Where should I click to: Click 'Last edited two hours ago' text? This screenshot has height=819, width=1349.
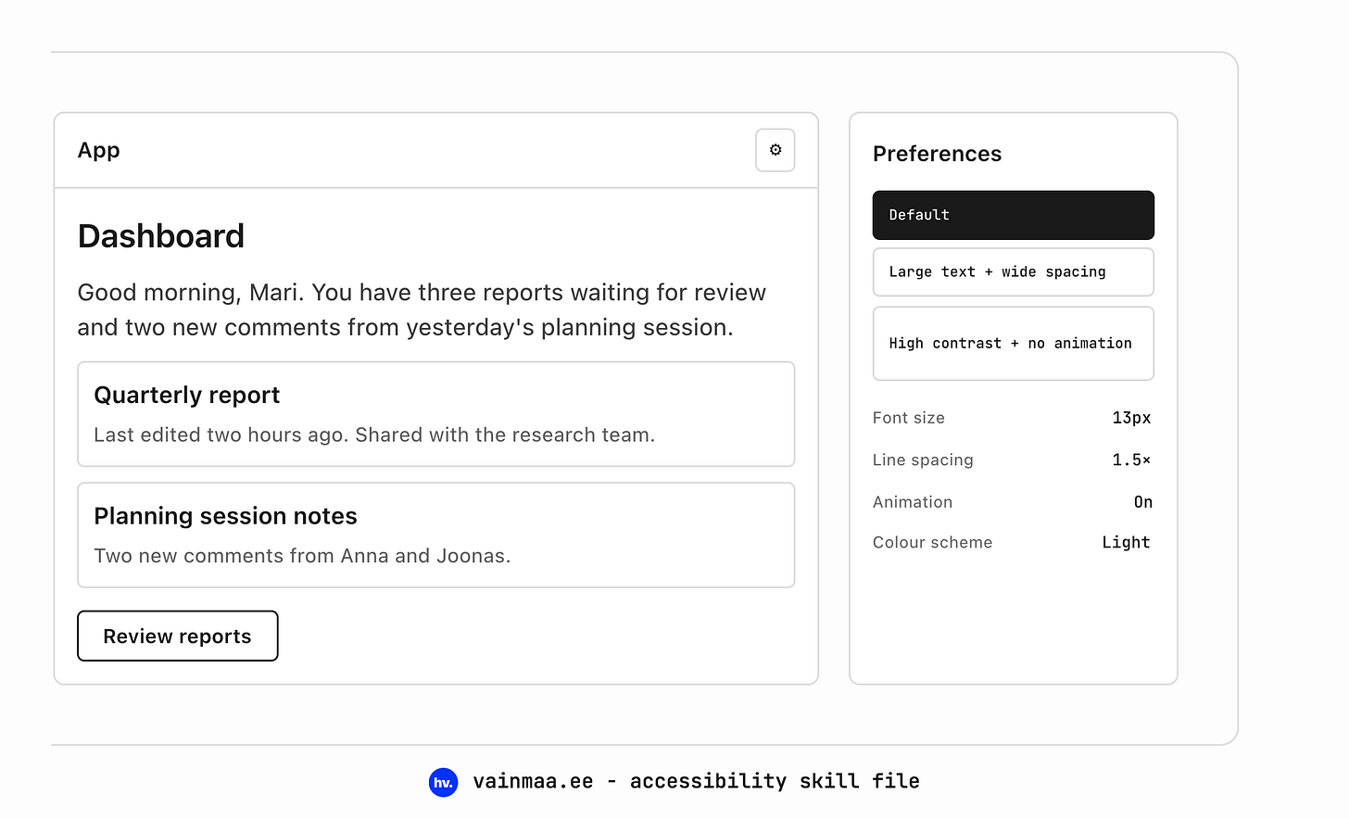tap(374, 435)
